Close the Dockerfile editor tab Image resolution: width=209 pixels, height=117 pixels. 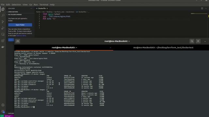click(47, 8)
